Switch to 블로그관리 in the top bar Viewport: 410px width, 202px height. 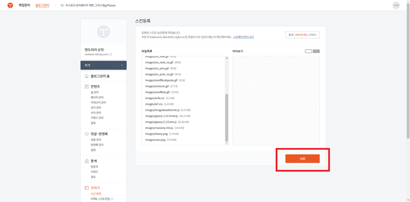point(42,5)
